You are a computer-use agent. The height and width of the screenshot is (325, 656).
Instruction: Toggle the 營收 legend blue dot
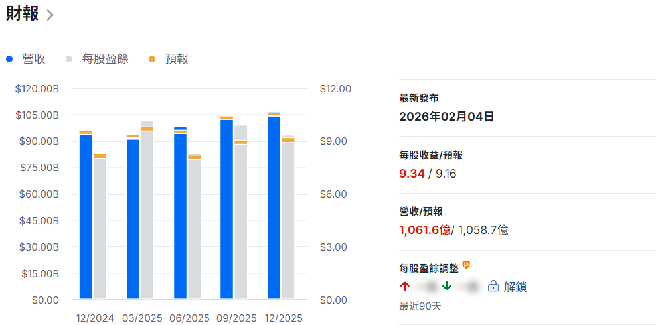point(9,59)
